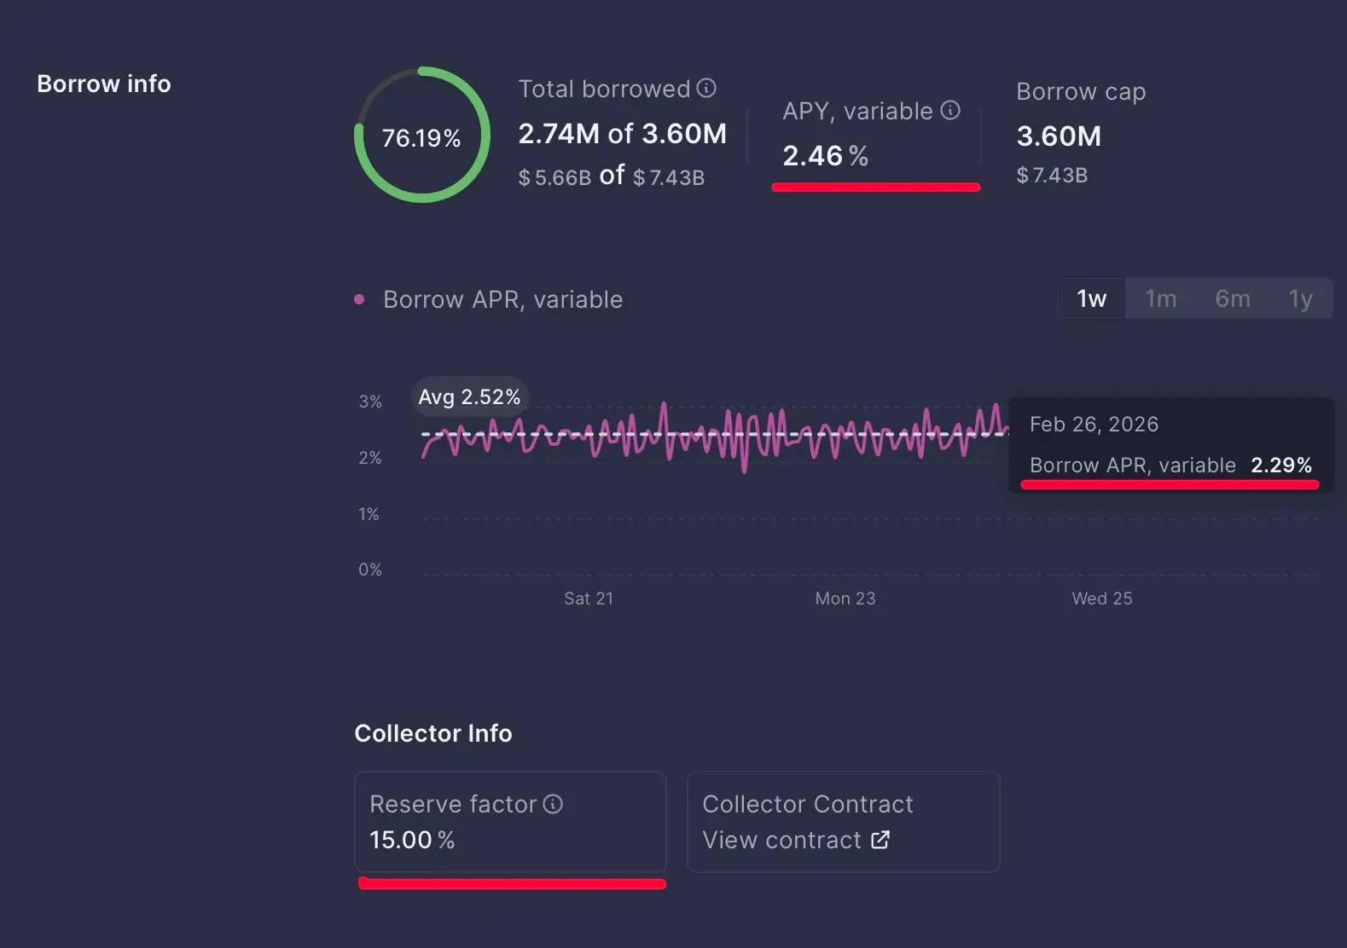
Task: Click the Mon 23 axis date label
Action: click(x=845, y=598)
